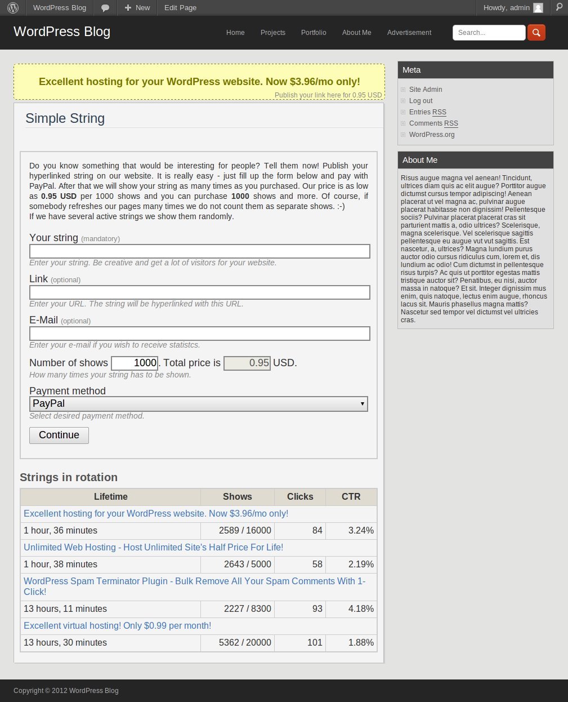Image resolution: width=568 pixels, height=702 pixels.
Task: Open admin bar search magnifier
Action: click(x=559, y=7)
